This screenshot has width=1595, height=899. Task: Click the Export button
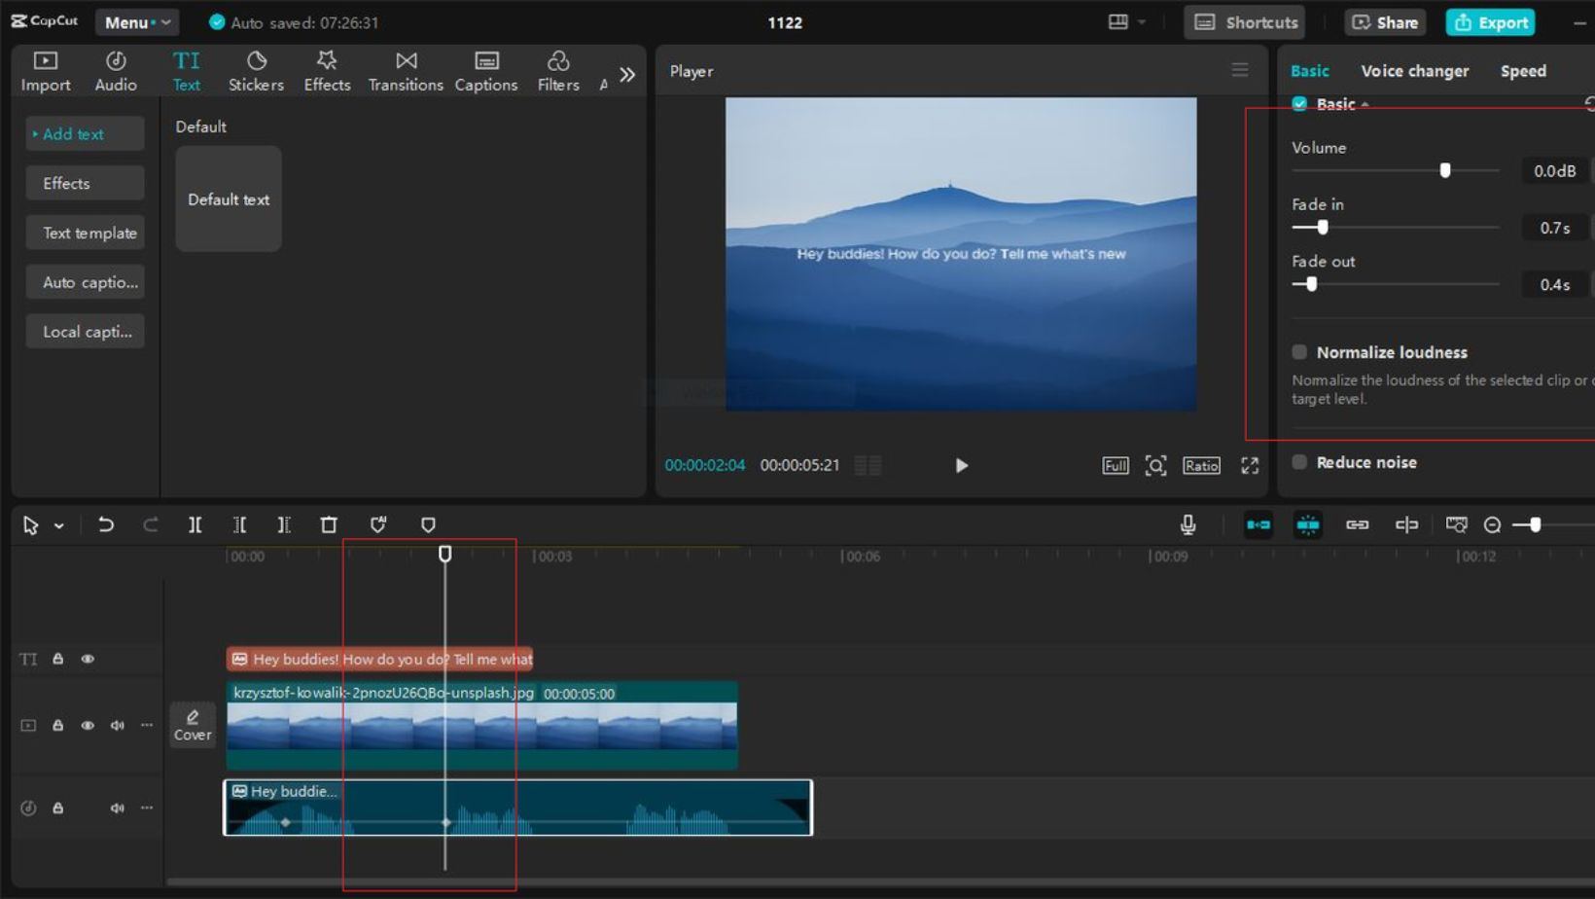[1491, 22]
